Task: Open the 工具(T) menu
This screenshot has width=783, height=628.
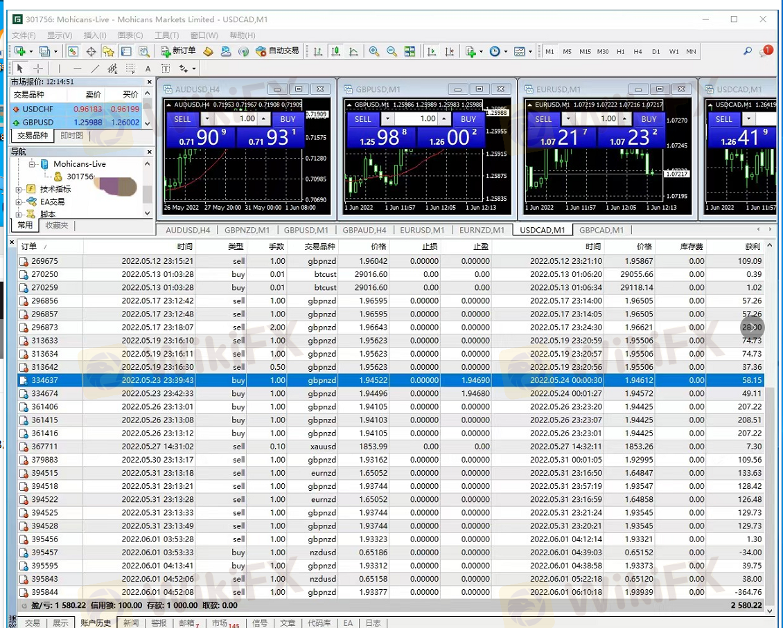Action: [x=167, y=35]
